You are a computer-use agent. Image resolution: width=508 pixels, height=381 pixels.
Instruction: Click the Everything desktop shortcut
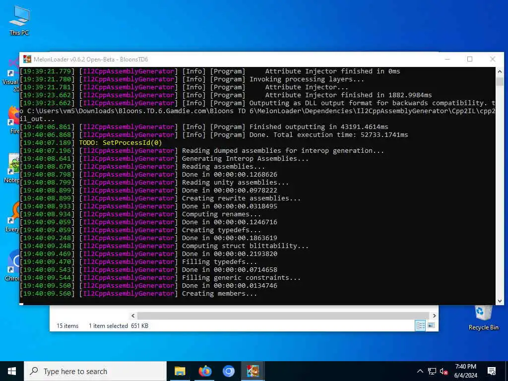(x=13, y=217)
